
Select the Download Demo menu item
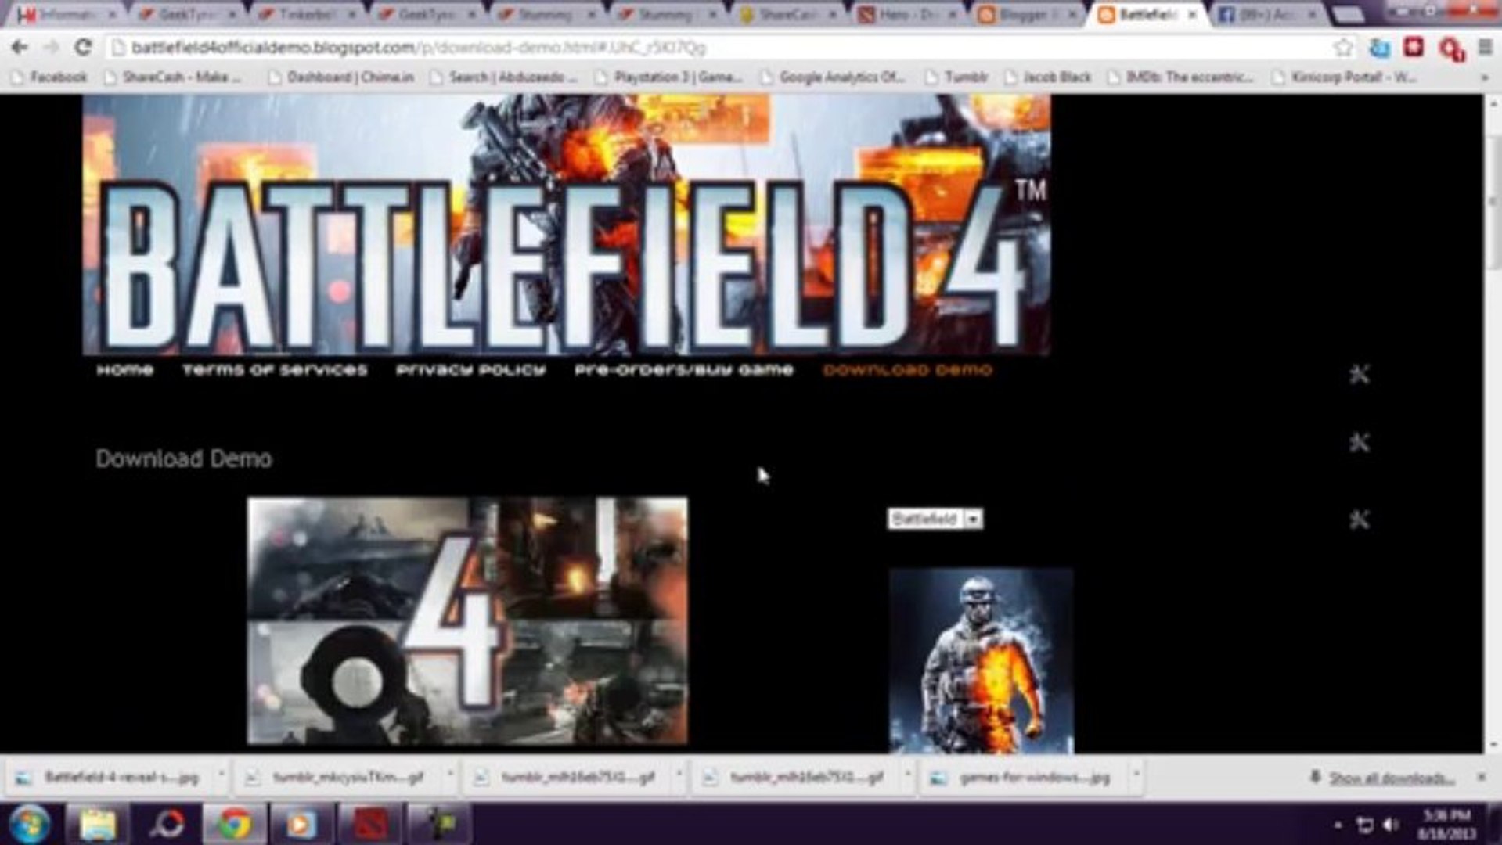908,370
